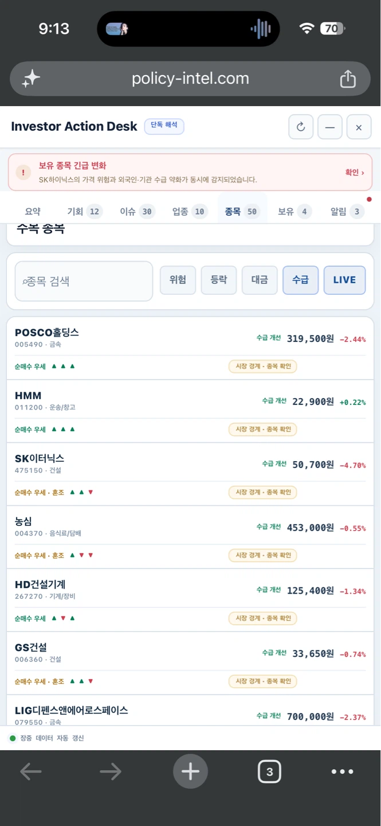Viewport: 381px width, 826px height.
Task: Open the 이슈 tab with 30 items
Action: (136, 212)
